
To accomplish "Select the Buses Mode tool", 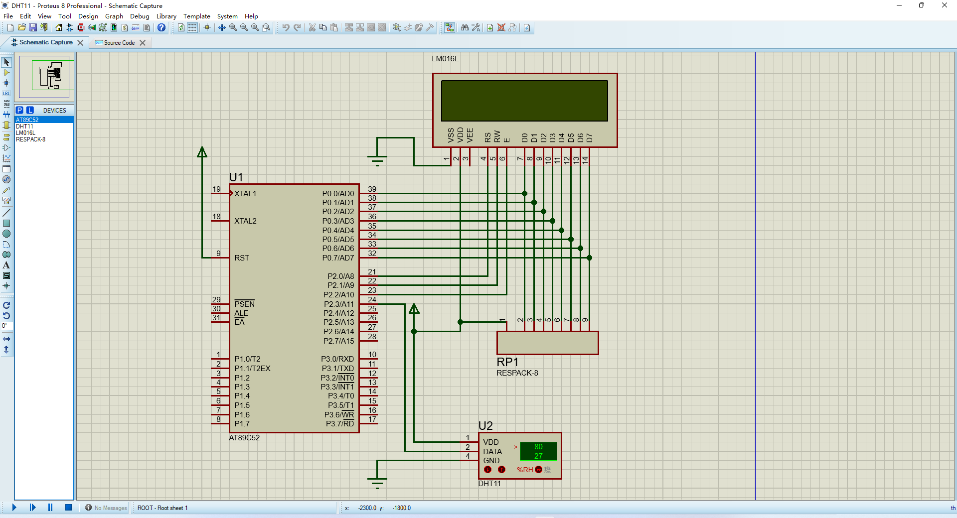I will click(x=6, y=115).
